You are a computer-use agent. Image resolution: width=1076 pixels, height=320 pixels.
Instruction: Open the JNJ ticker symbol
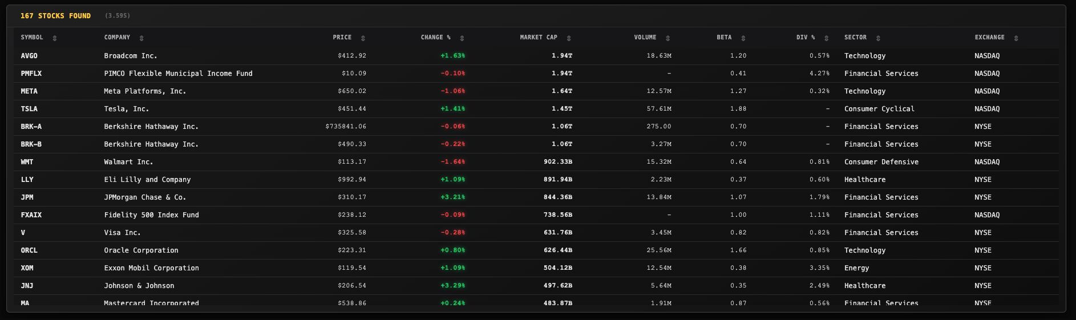(27, 286)
